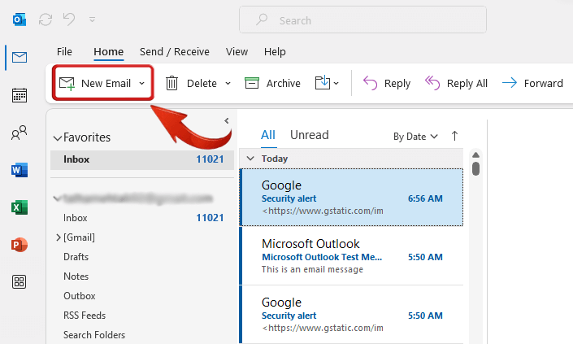This screenshot has width=573, height=344.
Task: Select Inbox under Favorites
Action: (x=142, y=159)
